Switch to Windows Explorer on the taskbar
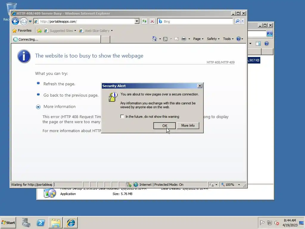 [x=56, y=222]
